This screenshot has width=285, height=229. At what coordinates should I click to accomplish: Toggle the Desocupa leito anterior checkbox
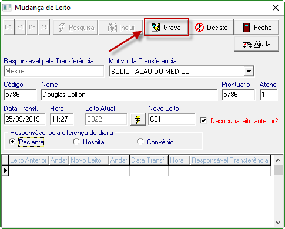click(x=203, y=120)
